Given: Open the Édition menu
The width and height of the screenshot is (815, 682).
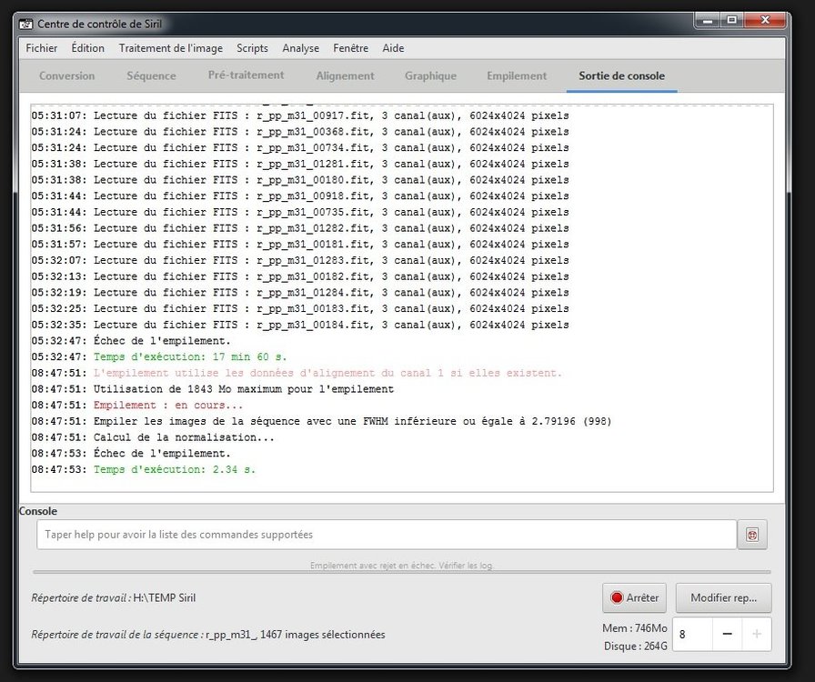Looking at the screenshot, I should [x=88, y=48].
